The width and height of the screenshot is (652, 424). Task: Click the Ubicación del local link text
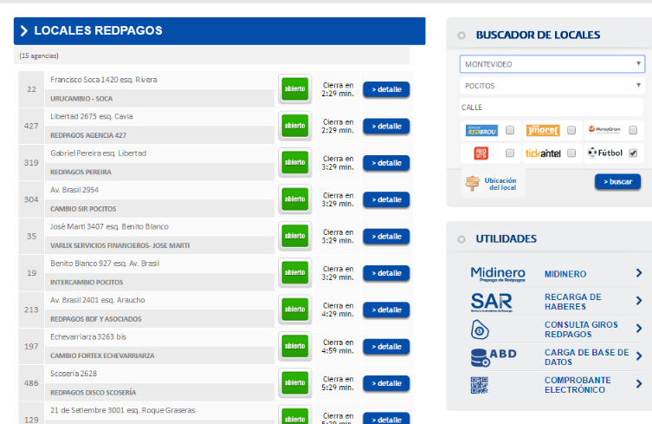[x=500, y=184]
